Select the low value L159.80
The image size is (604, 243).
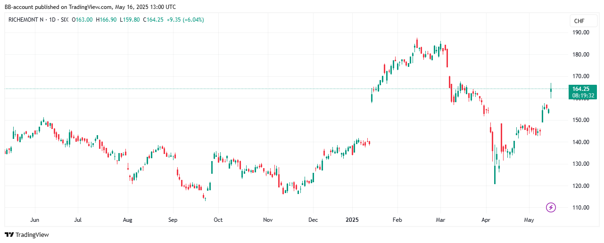coord(131,20)
